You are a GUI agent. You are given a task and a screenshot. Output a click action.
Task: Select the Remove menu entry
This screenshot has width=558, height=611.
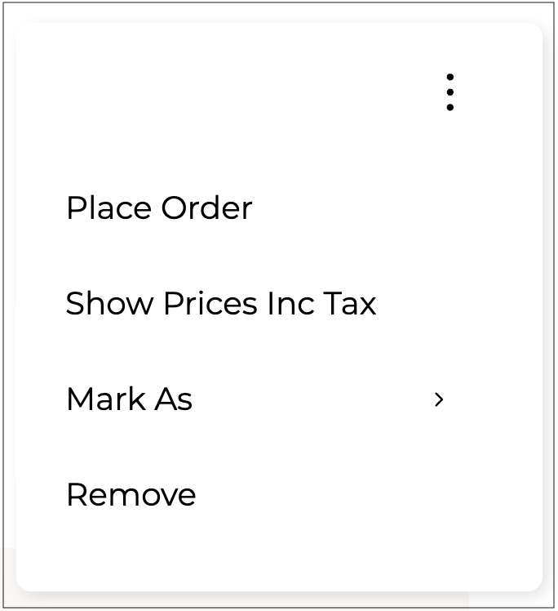coord(131,495)
